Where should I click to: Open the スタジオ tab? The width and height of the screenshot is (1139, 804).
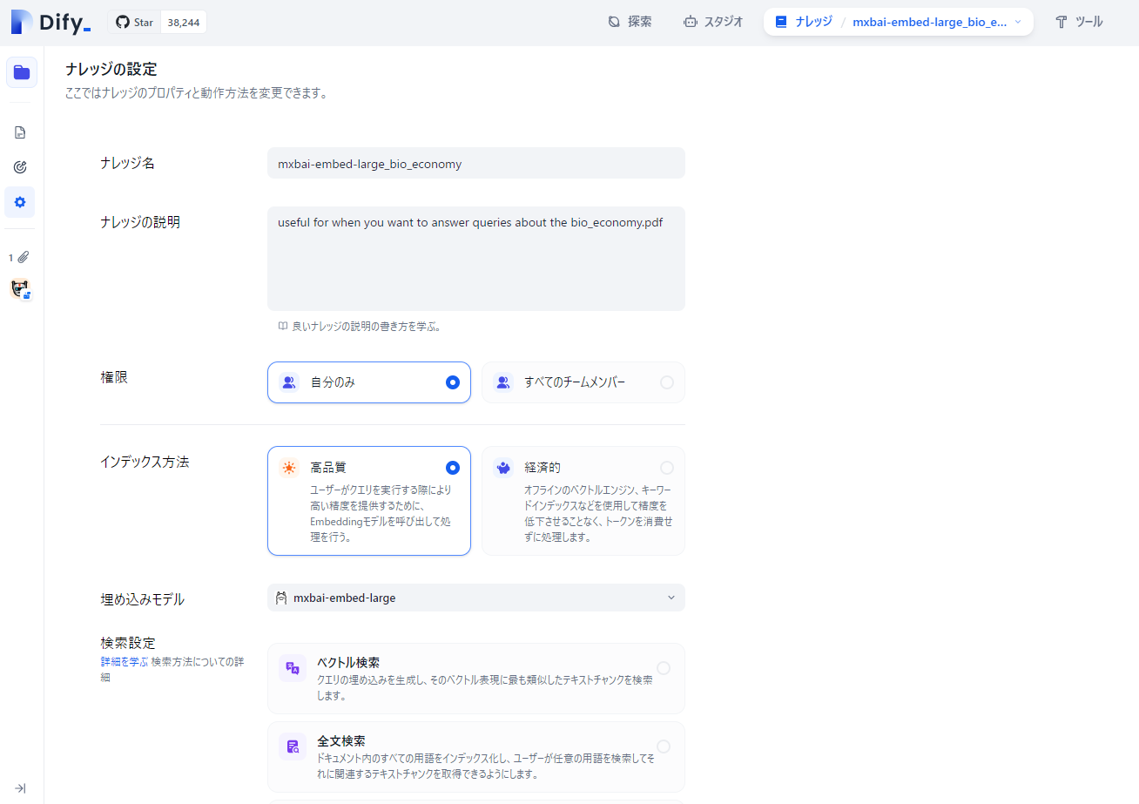pos(713,22)
